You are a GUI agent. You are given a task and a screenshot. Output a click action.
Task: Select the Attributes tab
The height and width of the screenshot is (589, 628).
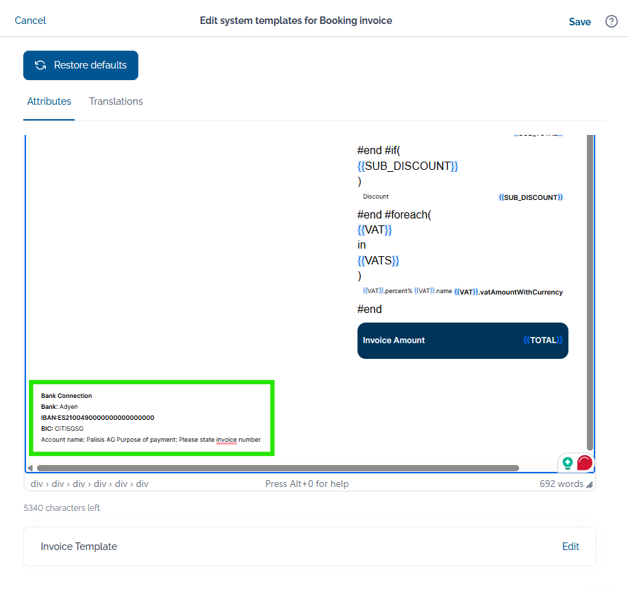pos(49,101)
